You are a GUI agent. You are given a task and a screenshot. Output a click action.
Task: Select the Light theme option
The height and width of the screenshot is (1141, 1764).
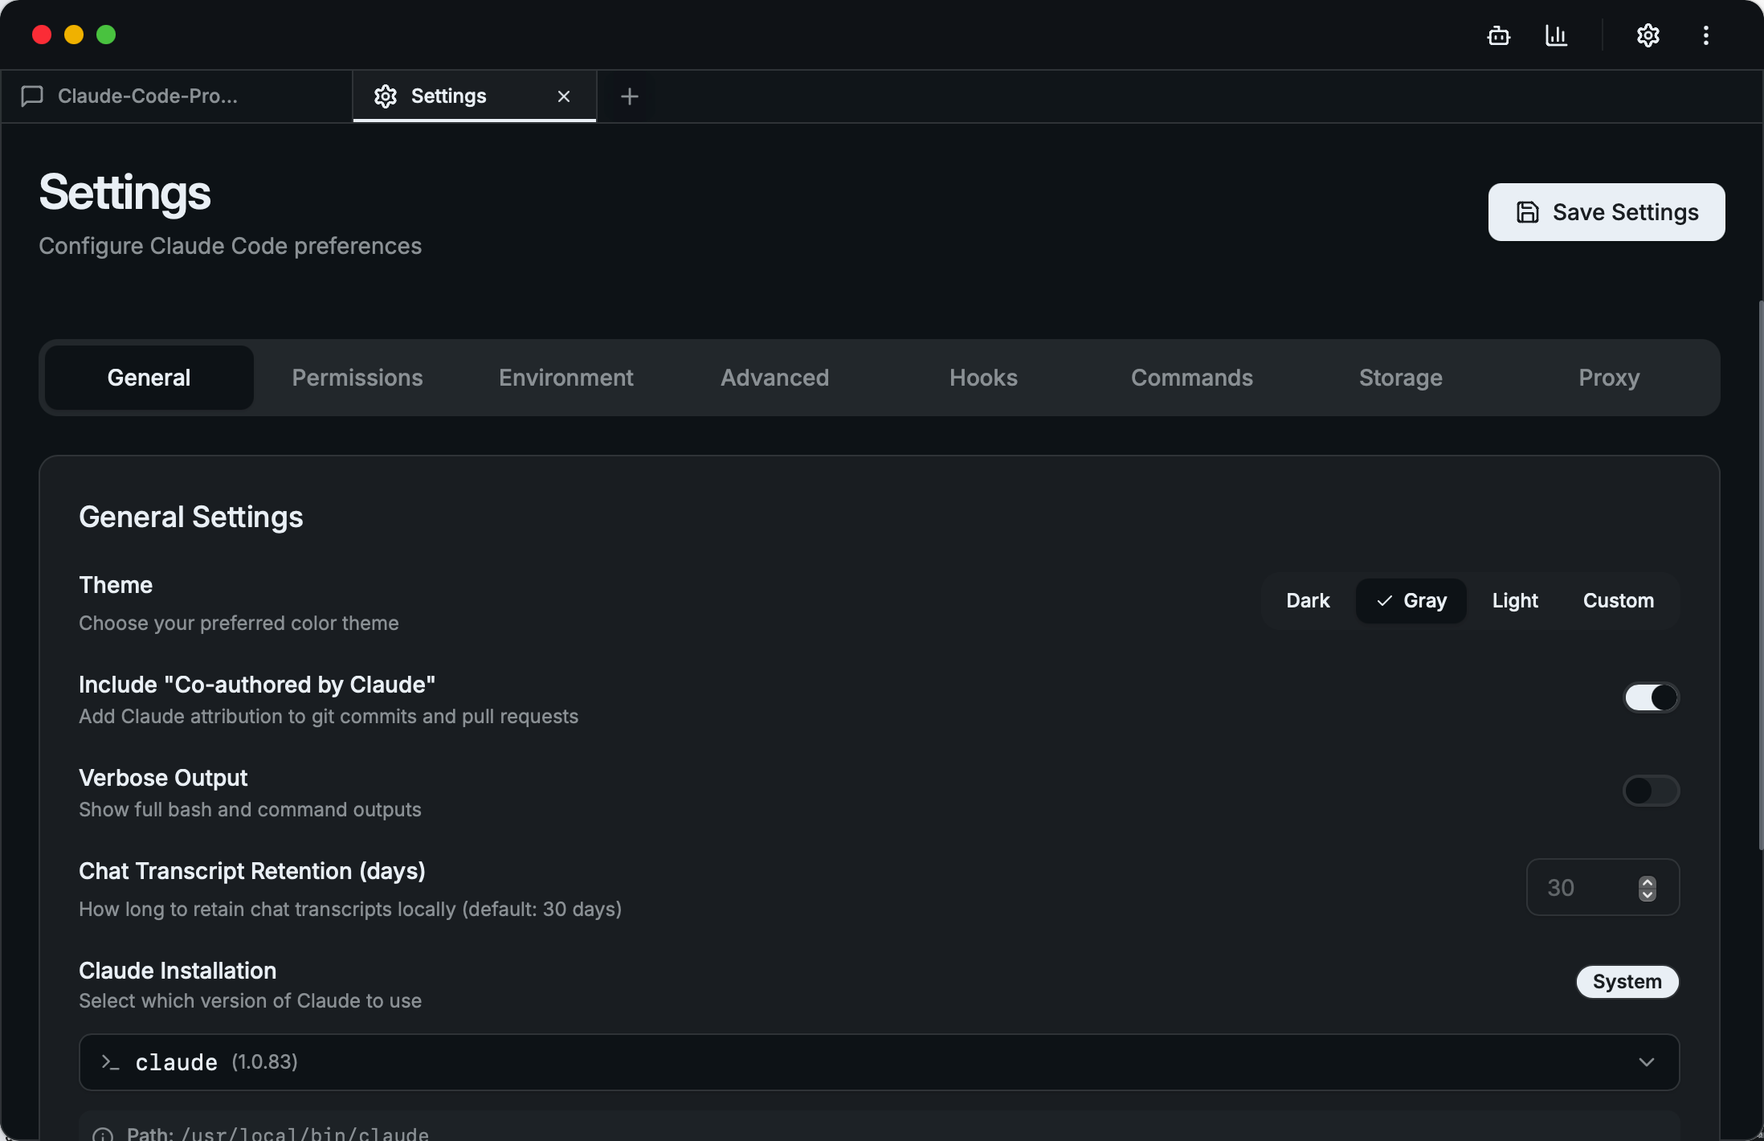tap(1514, 601)
